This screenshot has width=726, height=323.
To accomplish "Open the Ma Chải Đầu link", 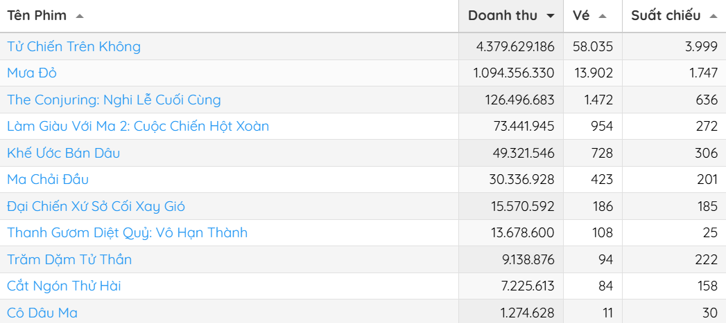I will point(48,179).
